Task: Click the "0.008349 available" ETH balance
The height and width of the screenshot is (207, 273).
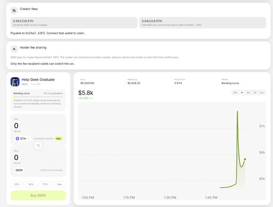Action: point(43,139)
